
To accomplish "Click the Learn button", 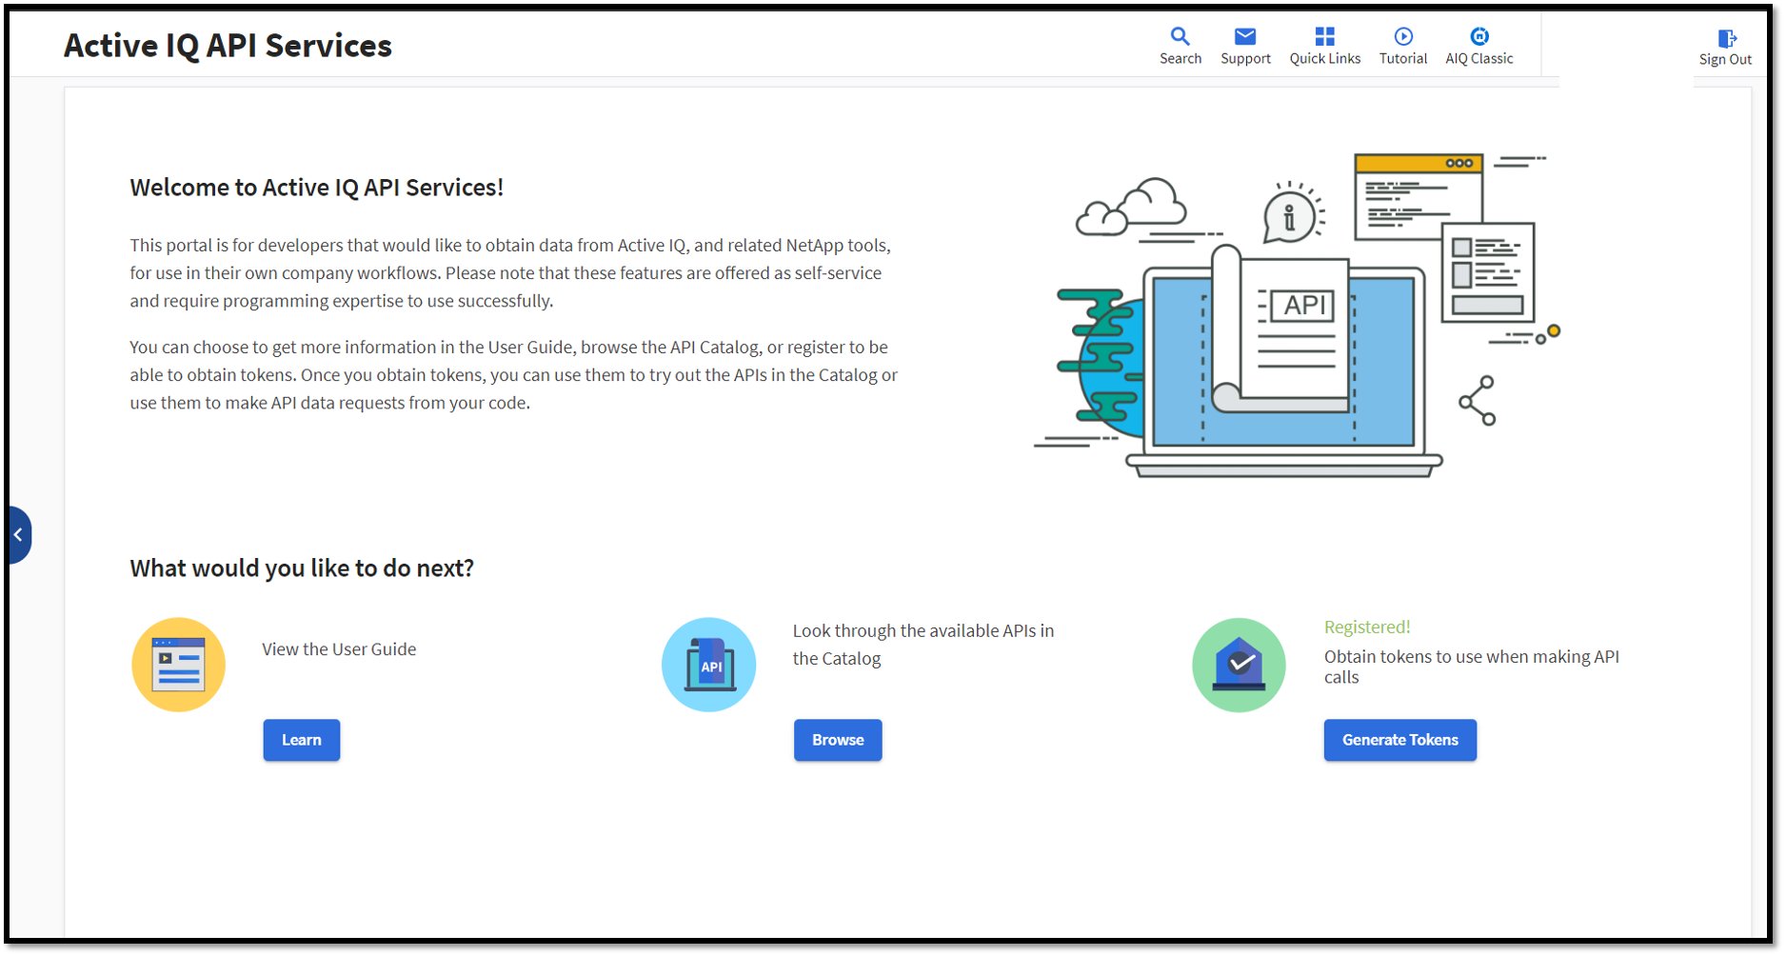I will (301, 740).
